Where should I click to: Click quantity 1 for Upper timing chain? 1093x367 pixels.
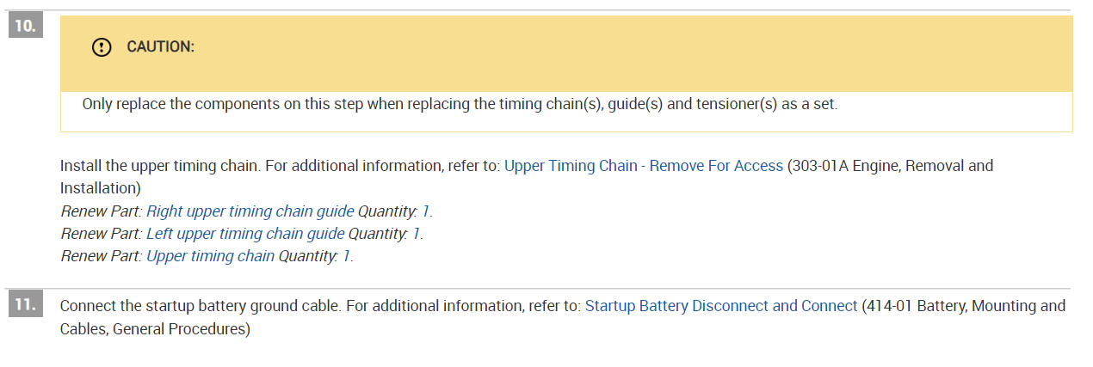347,256
